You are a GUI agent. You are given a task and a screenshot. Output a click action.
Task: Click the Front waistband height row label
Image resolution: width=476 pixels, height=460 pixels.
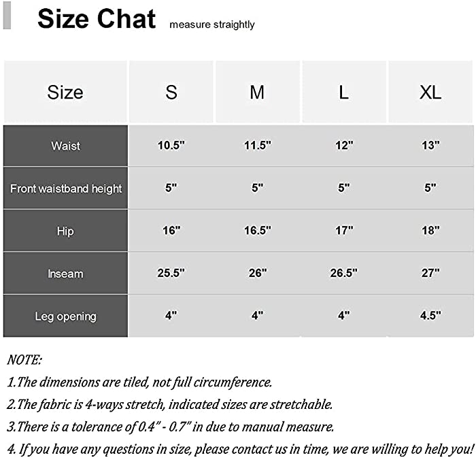tap(65, 188)
